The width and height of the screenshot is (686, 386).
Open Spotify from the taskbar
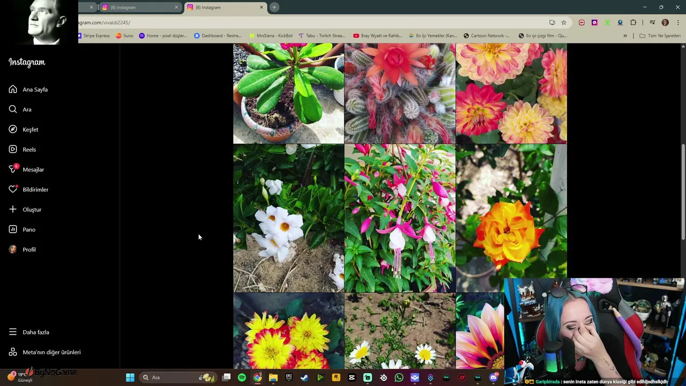point(242,377)
